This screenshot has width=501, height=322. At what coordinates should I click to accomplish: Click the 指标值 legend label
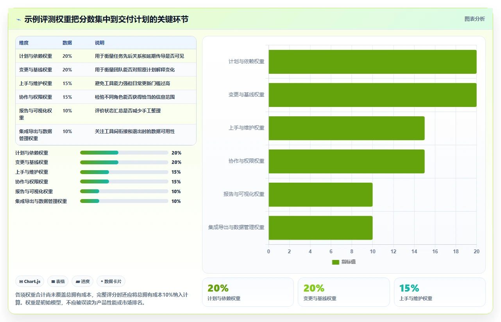pyautogui.click(x=349, y=262)
